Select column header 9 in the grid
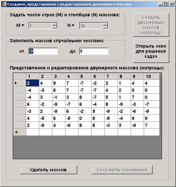 coord(137,76)
